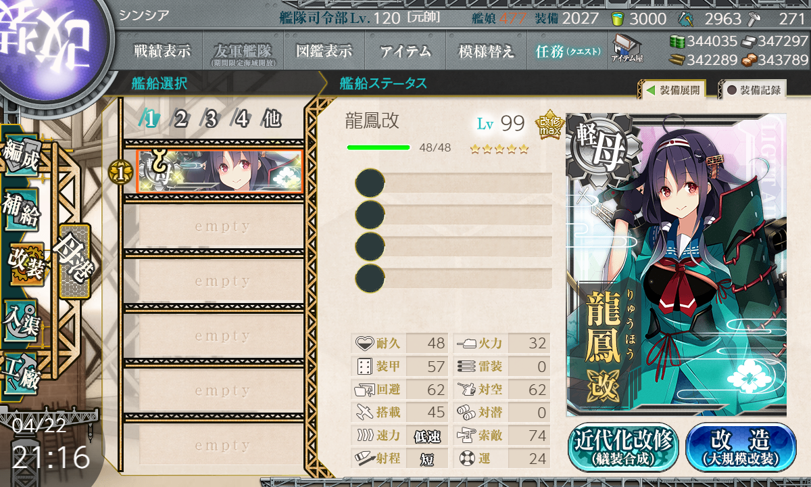The image size is (811, 487).
Task: Click the green HP bar of 龍鳳改
Action: [378, 147]
